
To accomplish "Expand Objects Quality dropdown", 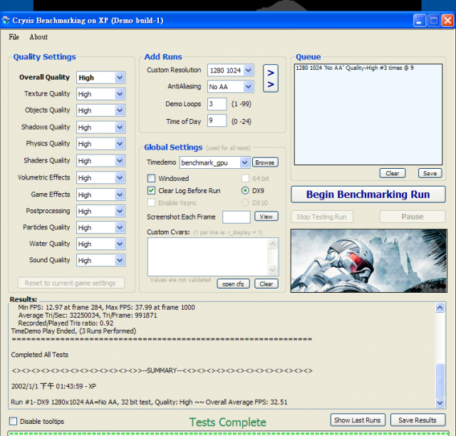I will pos(120,110).
